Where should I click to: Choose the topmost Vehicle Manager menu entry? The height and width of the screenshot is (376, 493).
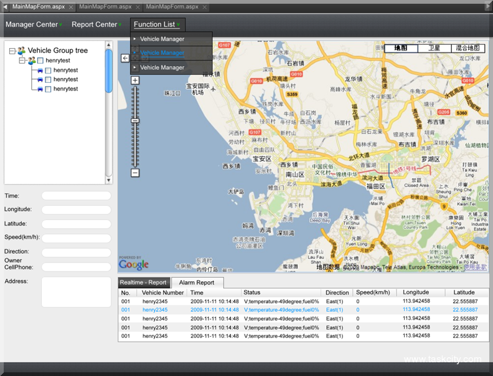coord(162,39)
